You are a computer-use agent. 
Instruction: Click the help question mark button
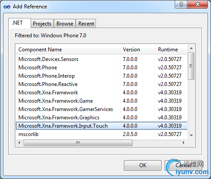tap(181, 4)
